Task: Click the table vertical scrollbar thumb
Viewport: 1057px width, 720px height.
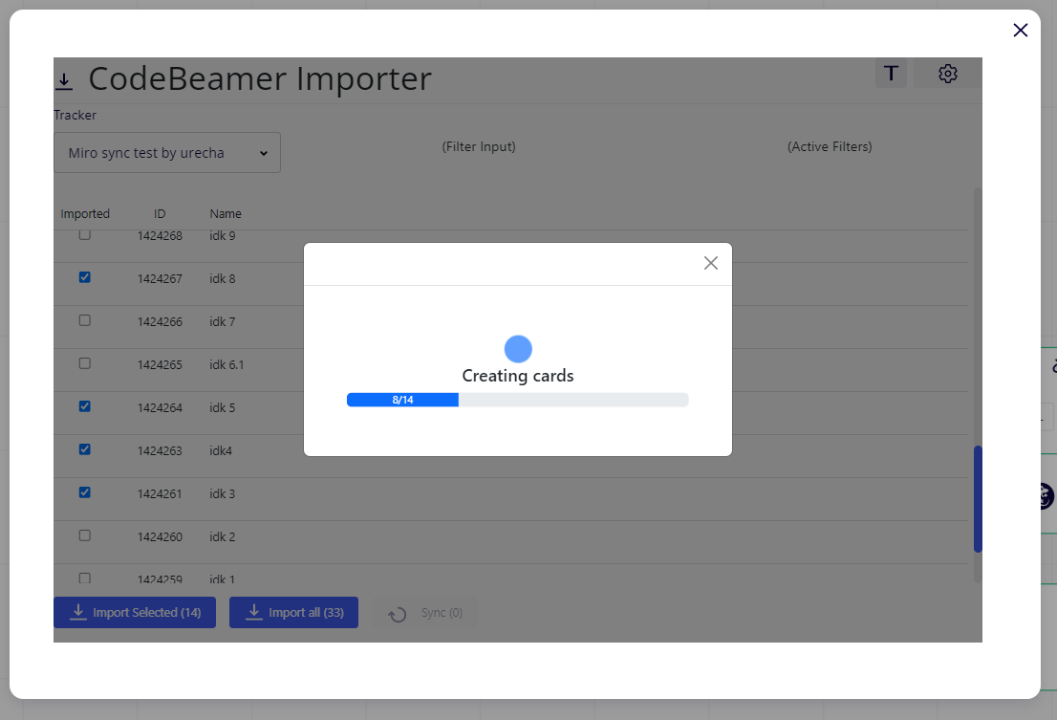Action: 978,499
